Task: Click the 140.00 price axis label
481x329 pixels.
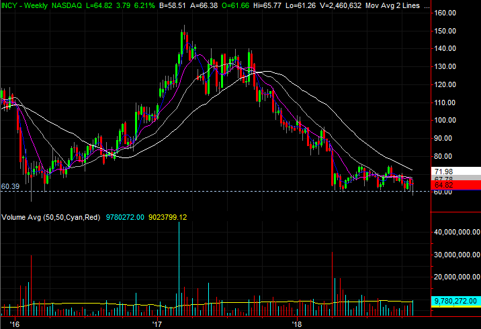Action: click(445, 48)
